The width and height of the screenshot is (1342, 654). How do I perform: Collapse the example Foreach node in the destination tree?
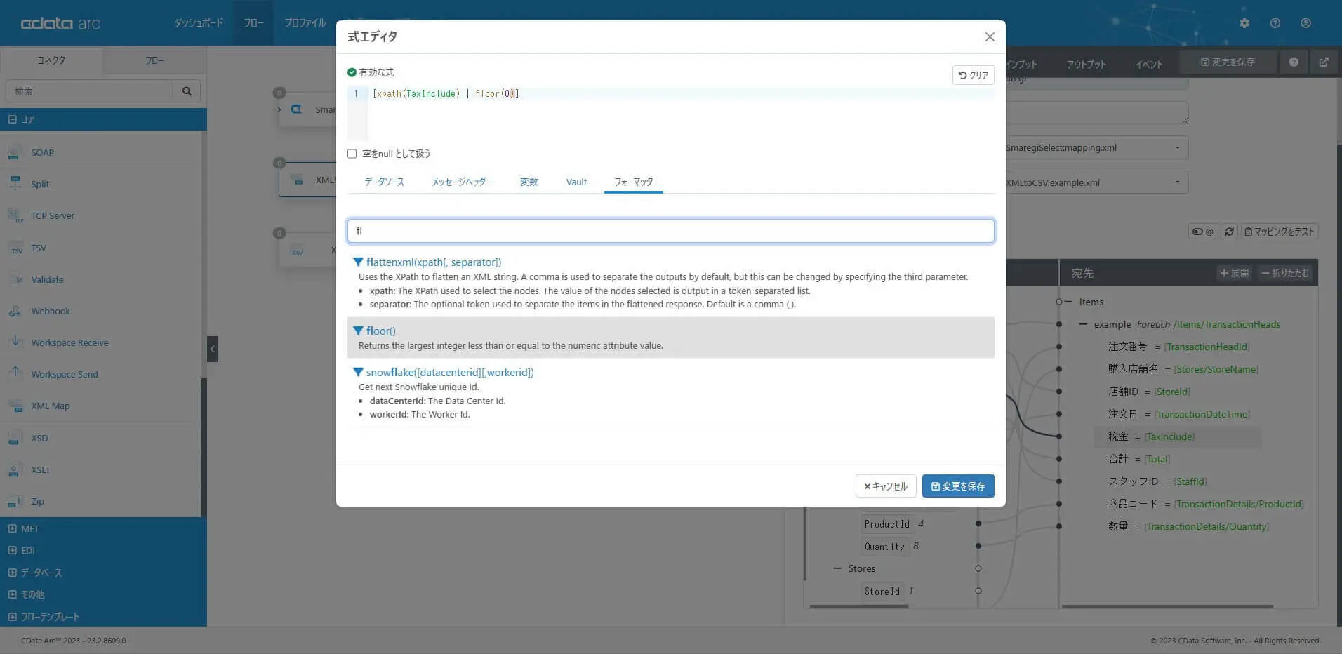coord(1084,323)
